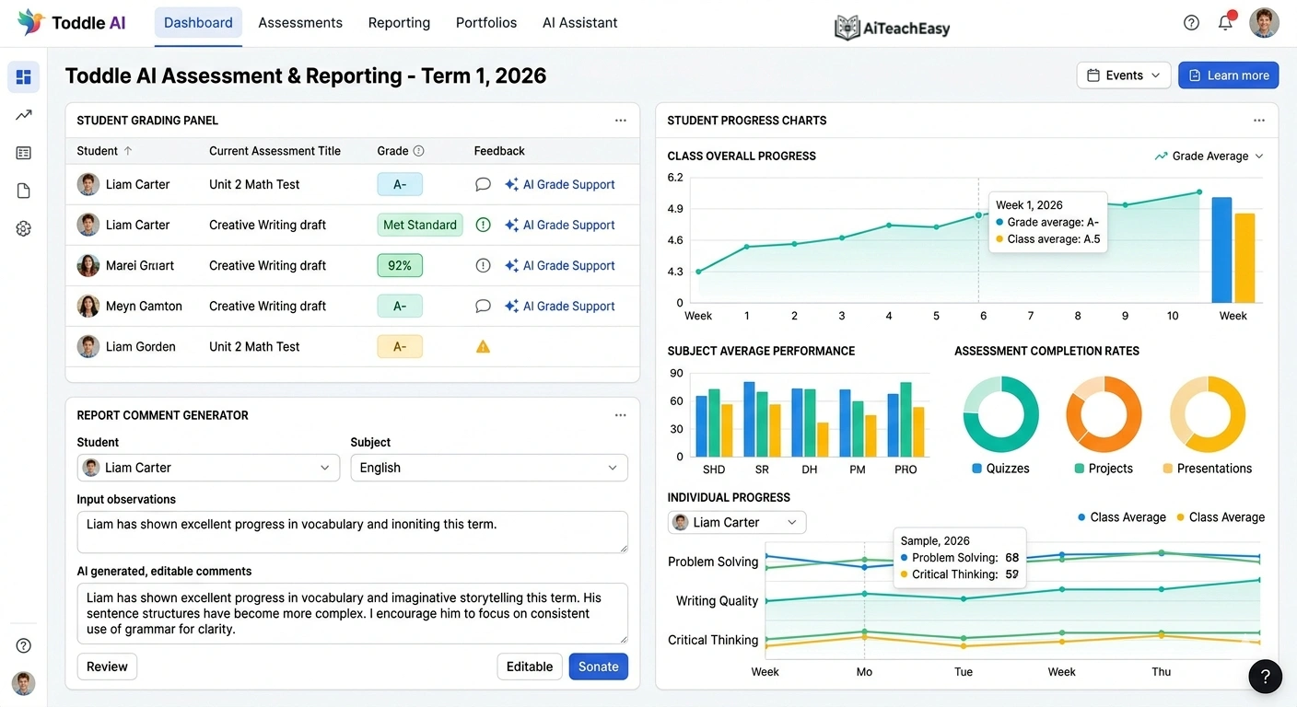Click AI Grade Support for Liam Carter's Math Test
This screenshot has height=707, width=1297.
coord(560,184)
